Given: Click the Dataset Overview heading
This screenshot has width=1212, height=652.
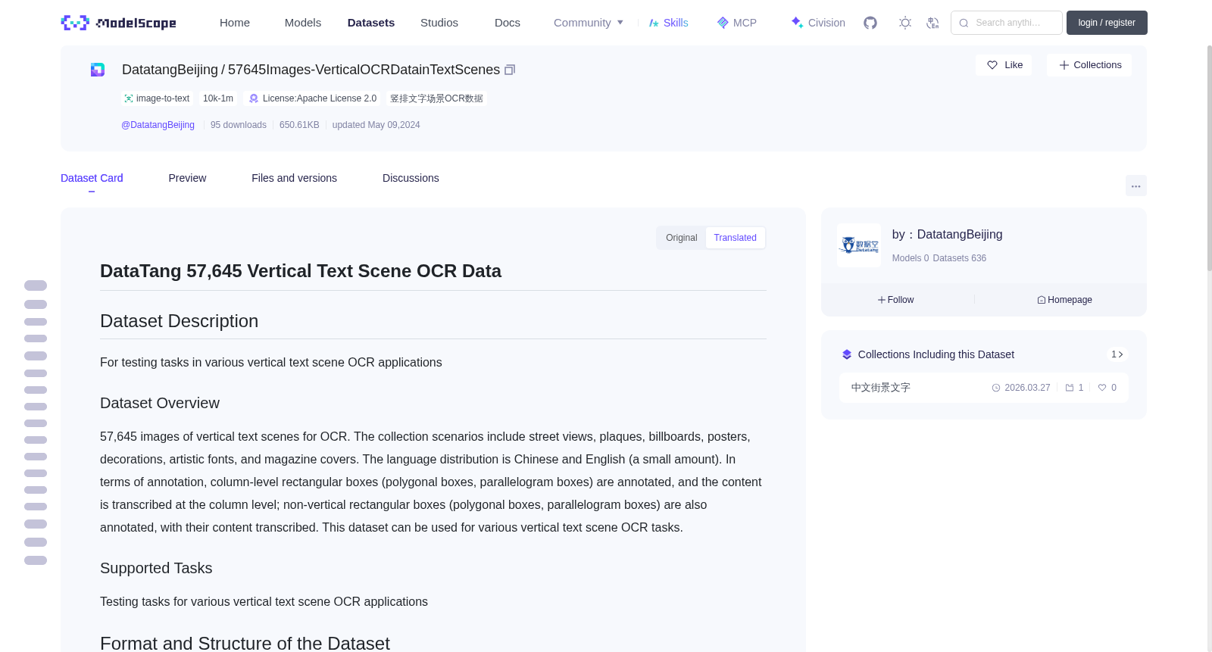Looking at the screenshot, I should point(160,404).
